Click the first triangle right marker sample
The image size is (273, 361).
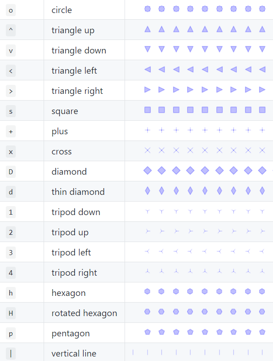[147, 90]
